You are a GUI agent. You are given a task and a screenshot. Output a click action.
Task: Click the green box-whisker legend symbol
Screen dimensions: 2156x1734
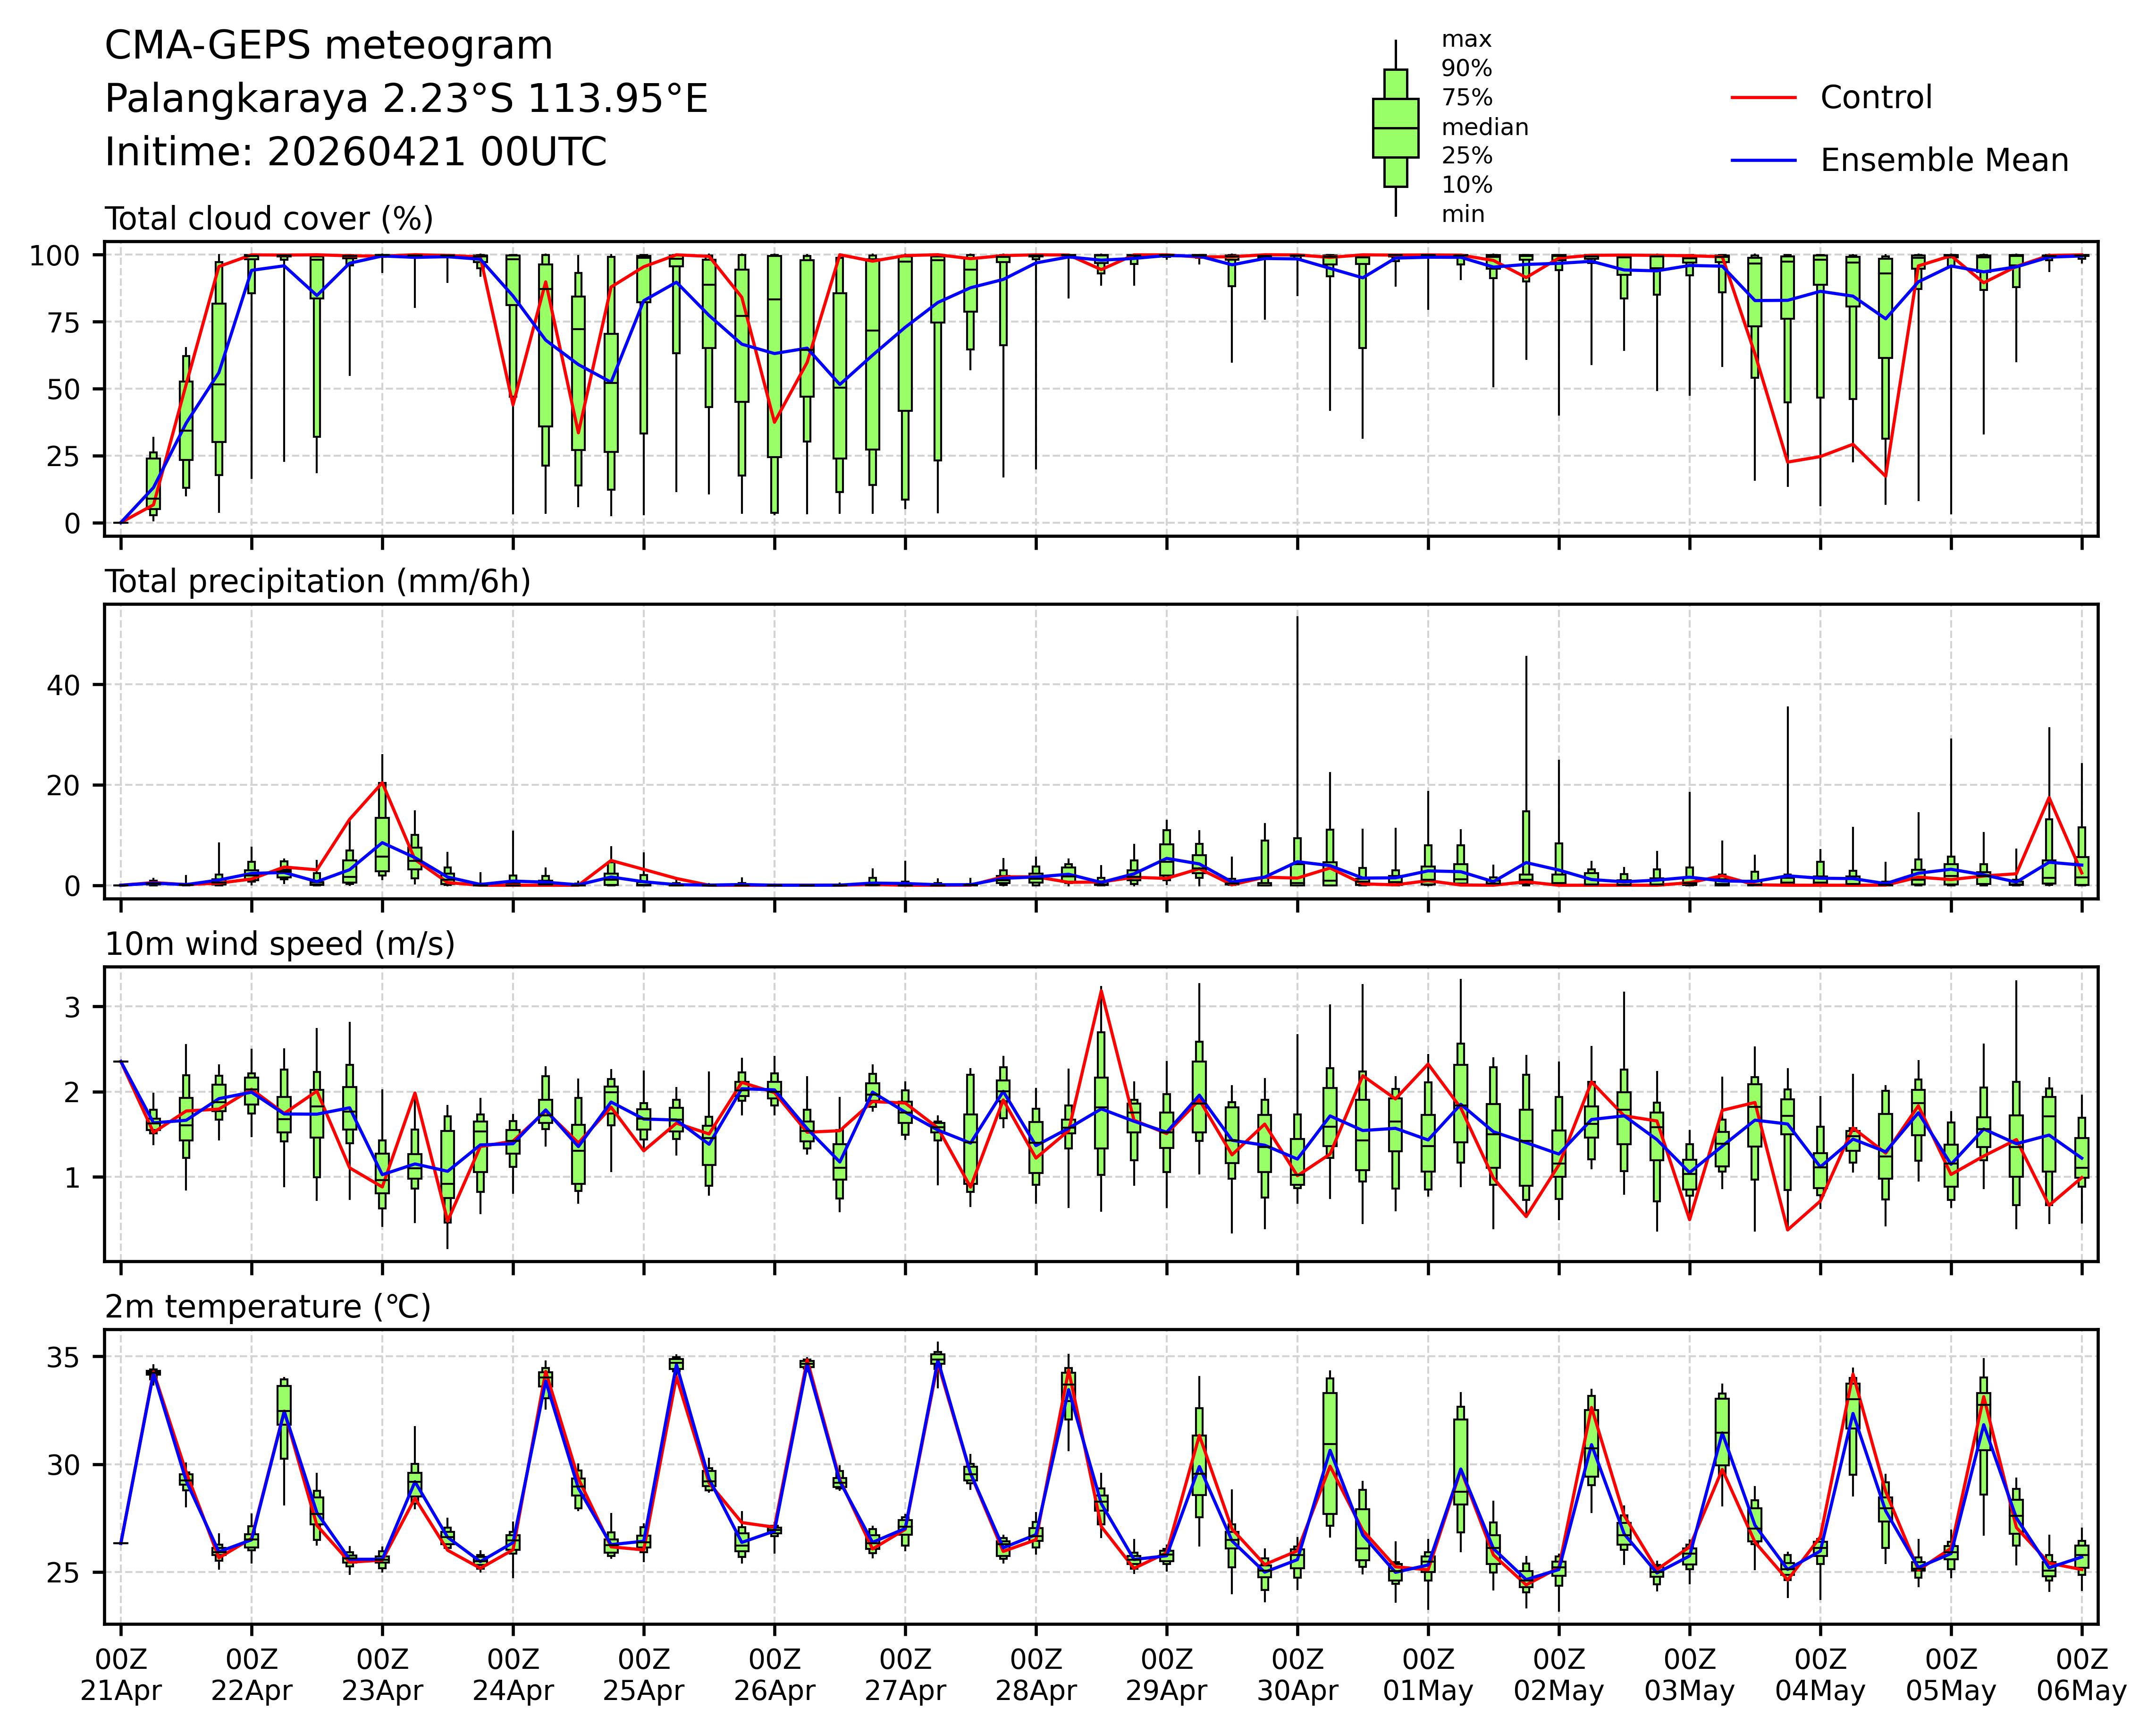1395,128
